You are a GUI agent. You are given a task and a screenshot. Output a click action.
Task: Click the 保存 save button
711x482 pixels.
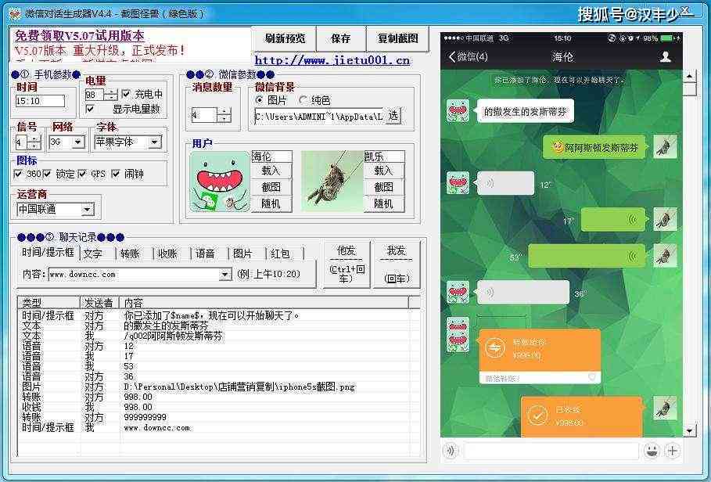[340, 38]
